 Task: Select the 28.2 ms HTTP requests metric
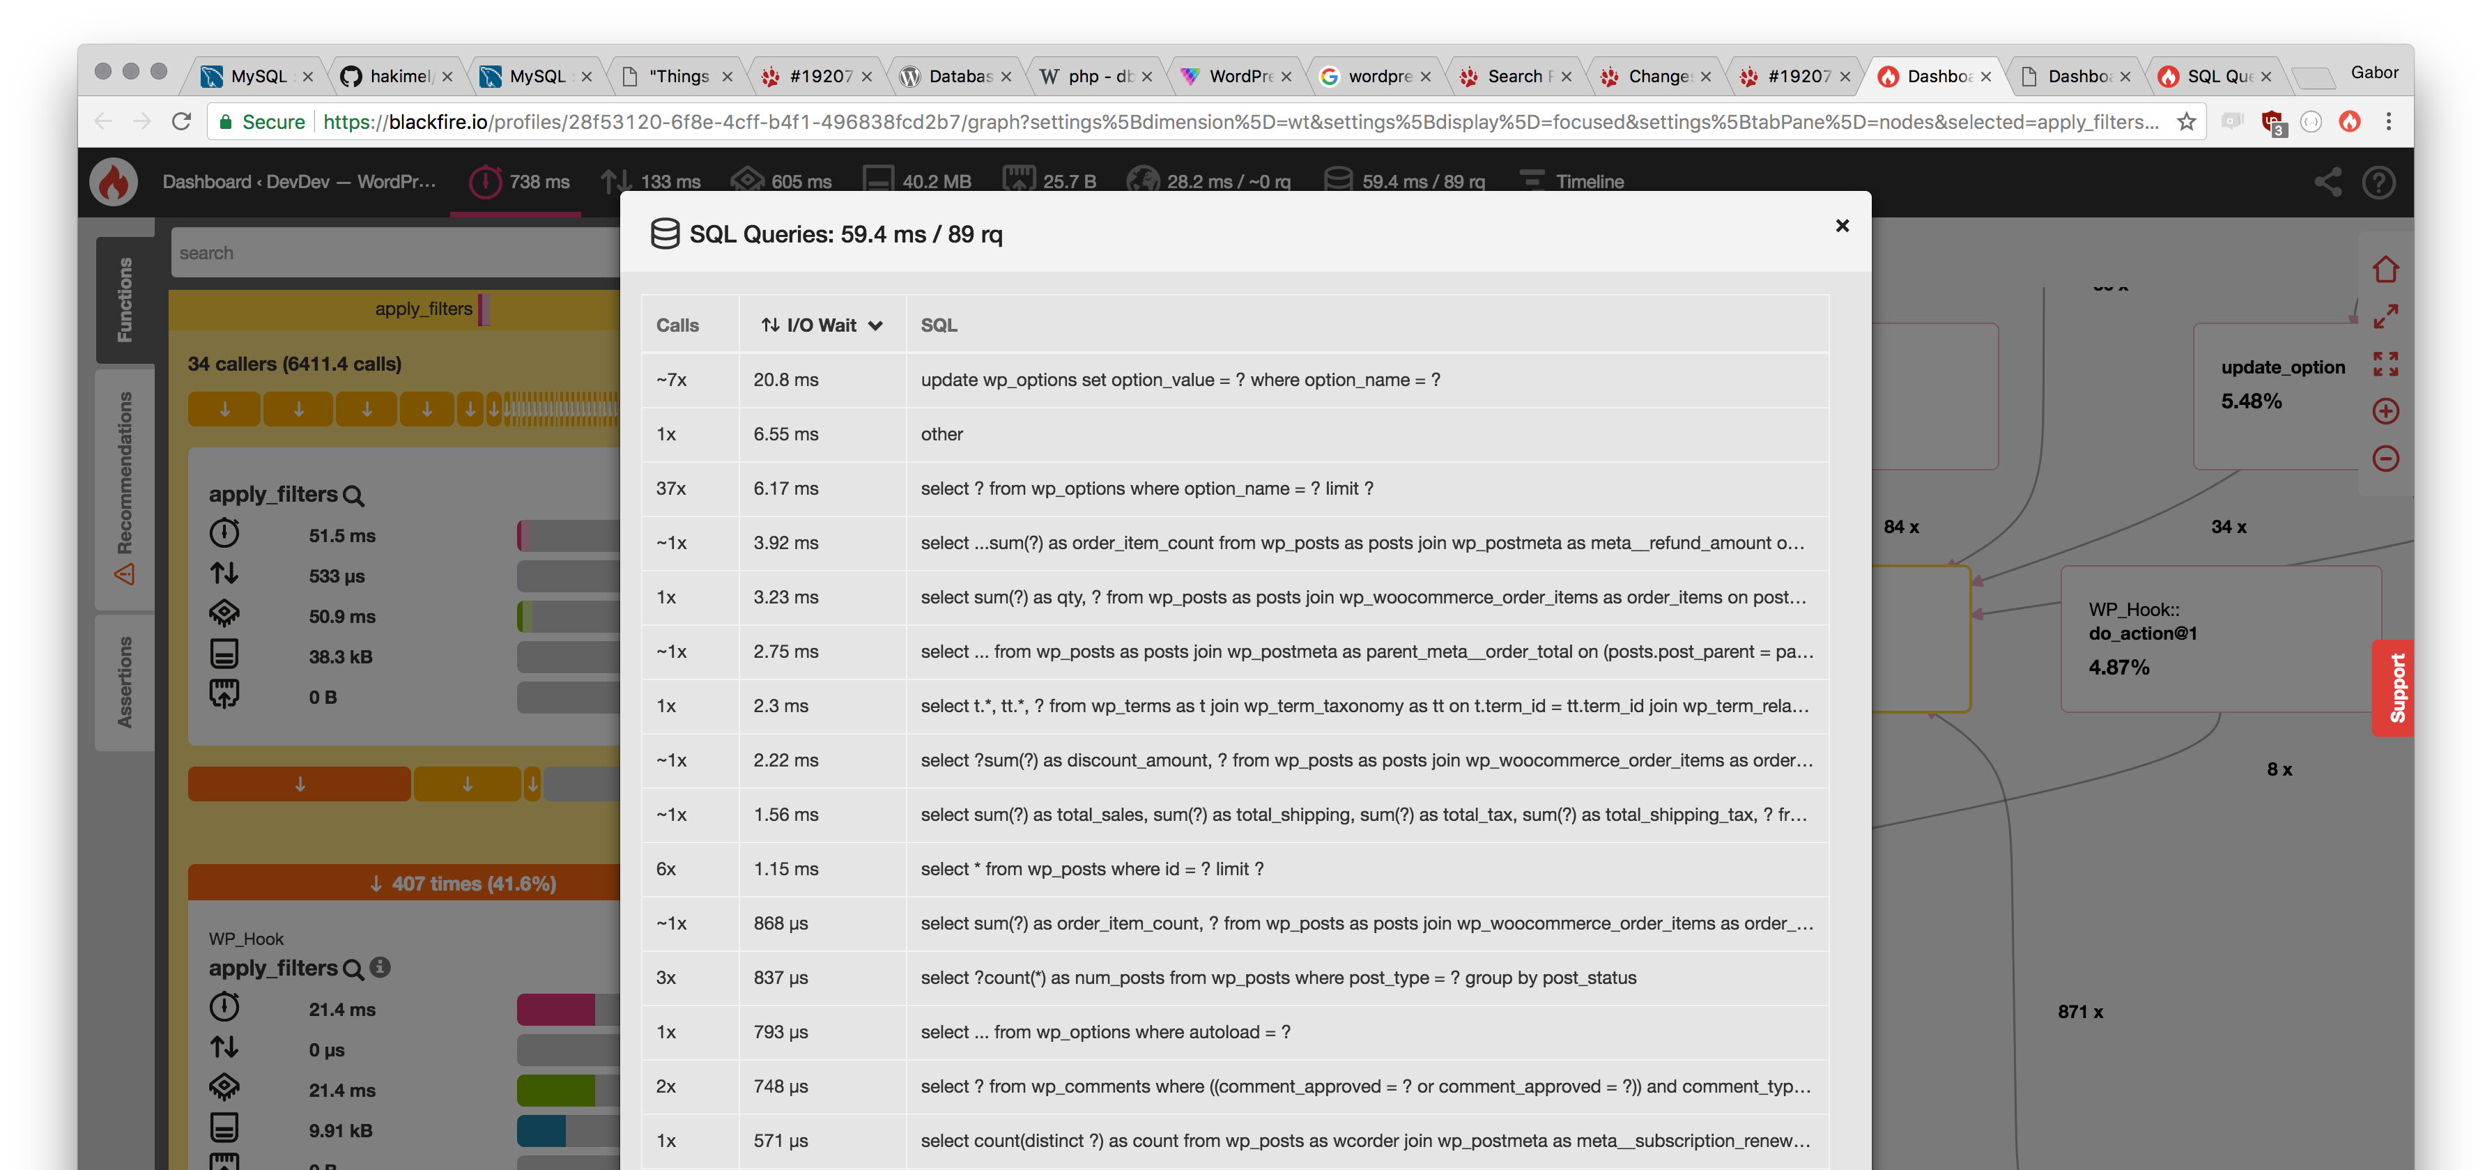[x=1209, y=182]
